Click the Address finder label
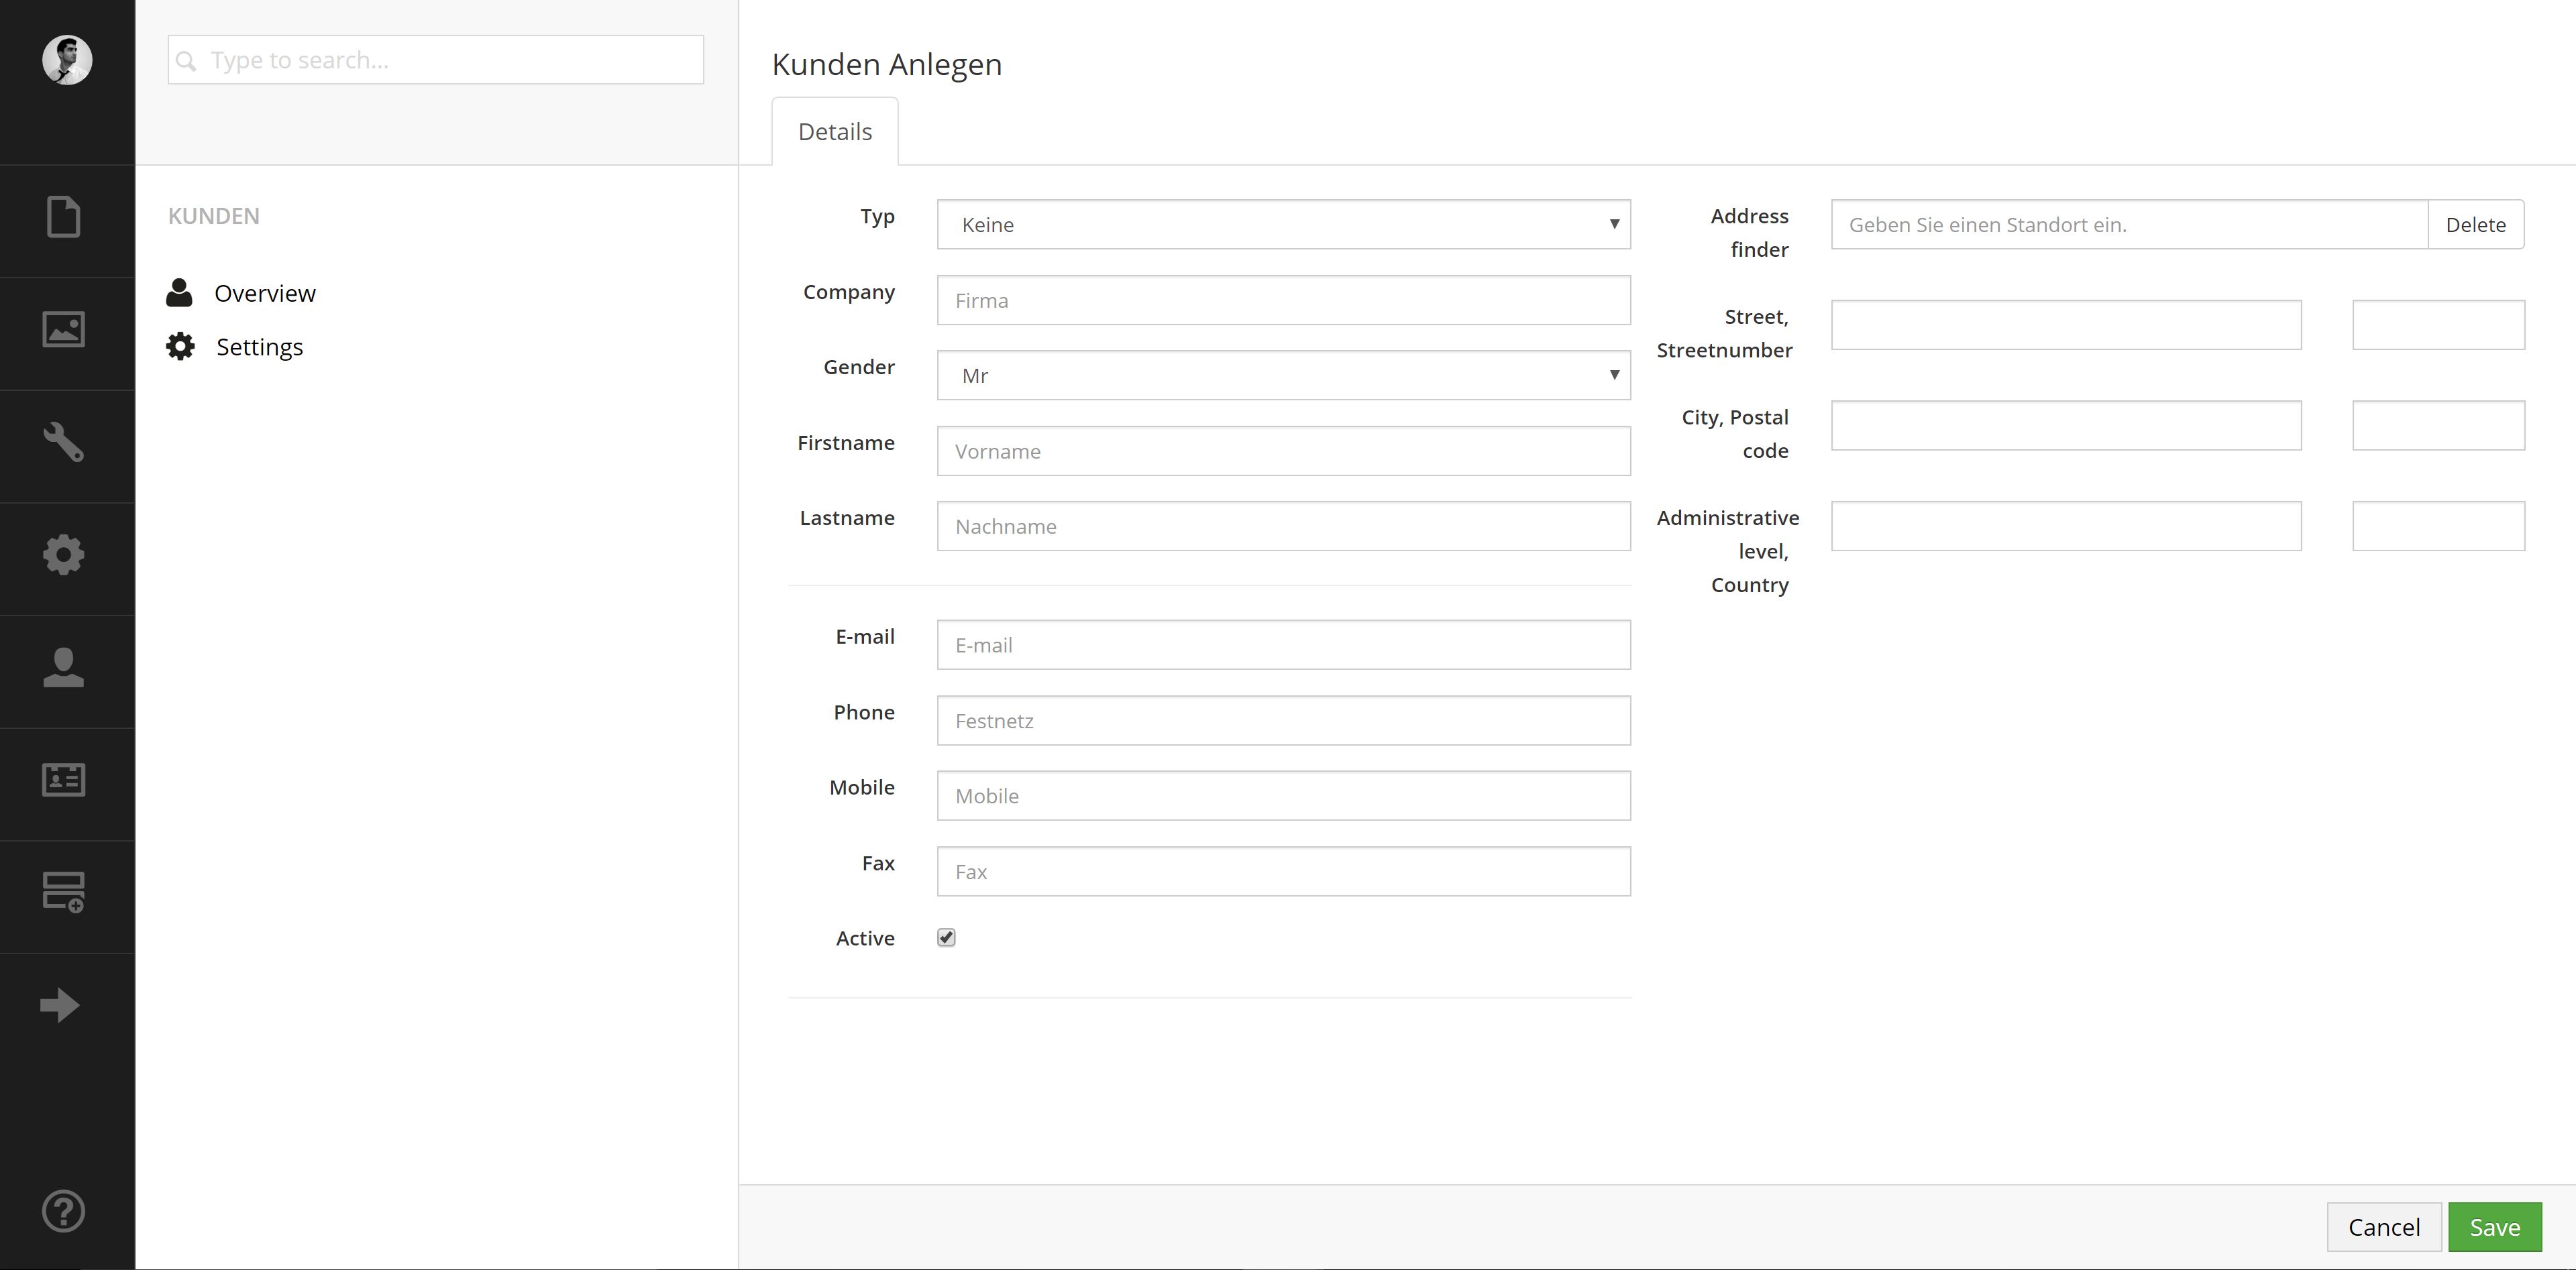The width and height of the screenshot is (2576, 1270). pos(1750,233)
